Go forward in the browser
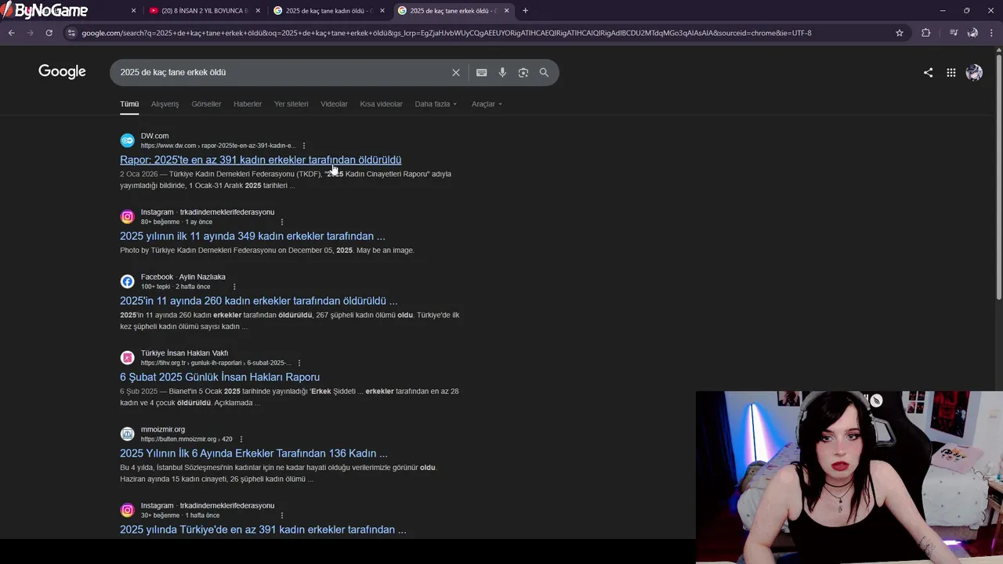 [30, 33]
